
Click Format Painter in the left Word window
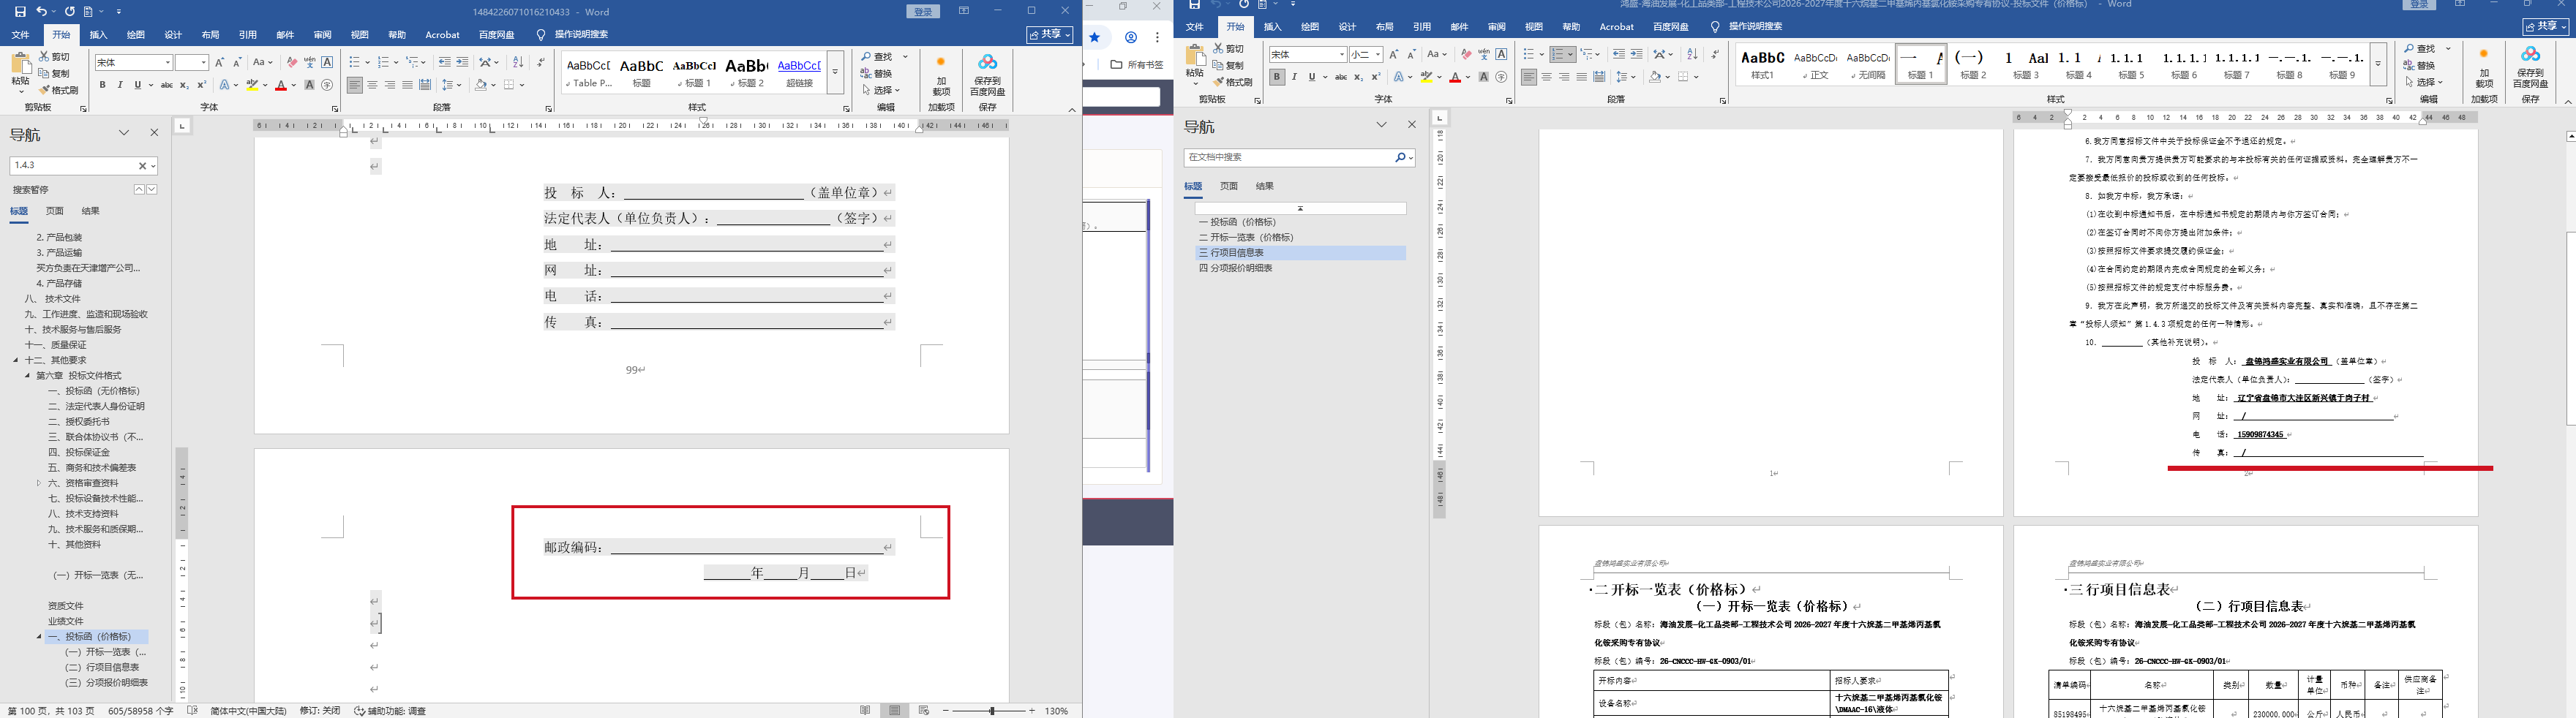click(x=59, y=90)
